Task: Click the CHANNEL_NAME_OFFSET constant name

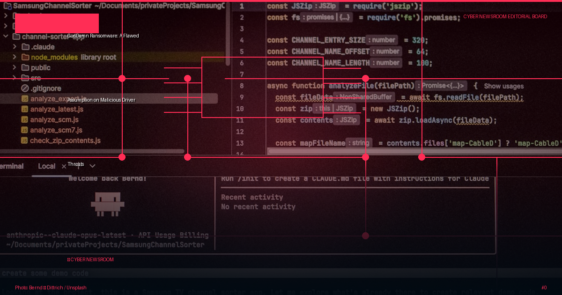Action: coord(331,52)
